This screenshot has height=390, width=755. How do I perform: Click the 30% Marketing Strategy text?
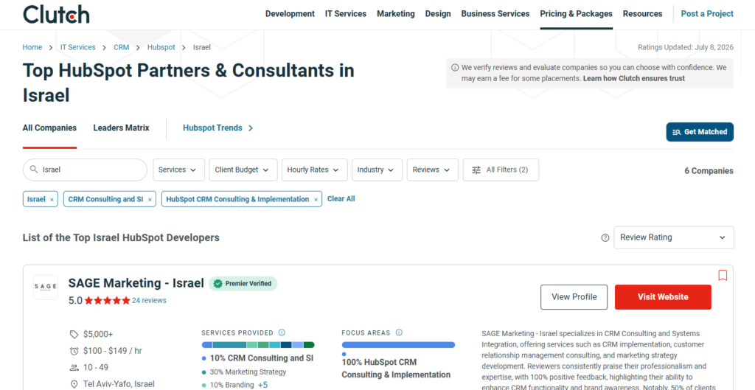pyautogui.click(x=248, y=372)
